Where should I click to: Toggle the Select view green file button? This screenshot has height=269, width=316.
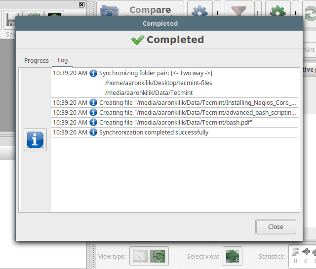pyautogui.click(x=232, y=256)
